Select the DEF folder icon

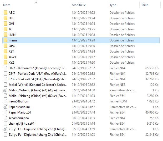(x=6, y=18)
